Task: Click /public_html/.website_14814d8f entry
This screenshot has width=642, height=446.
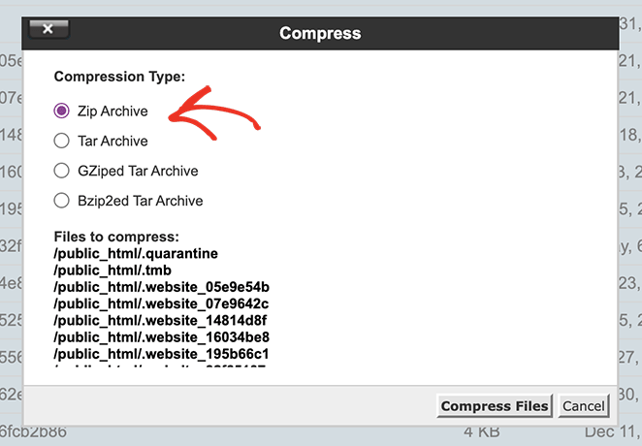Action: pos(161,320)
